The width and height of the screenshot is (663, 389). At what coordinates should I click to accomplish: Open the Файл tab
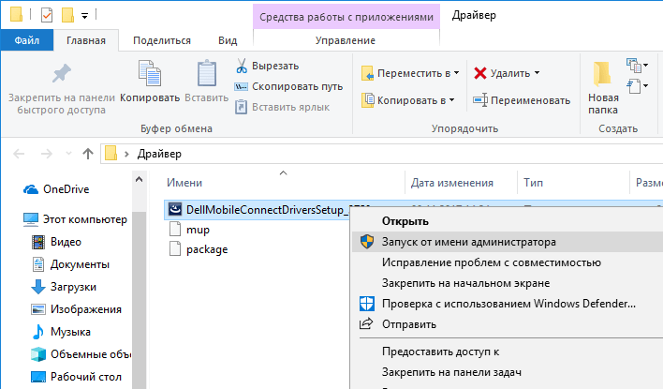(x=27, y=40)
